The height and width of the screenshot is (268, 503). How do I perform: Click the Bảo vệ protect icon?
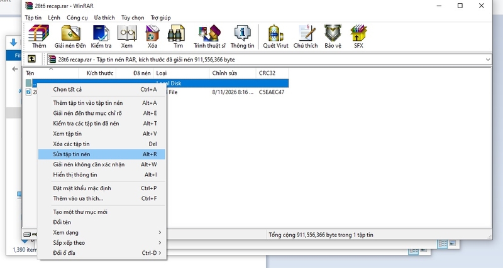click(x=333, y=36)
